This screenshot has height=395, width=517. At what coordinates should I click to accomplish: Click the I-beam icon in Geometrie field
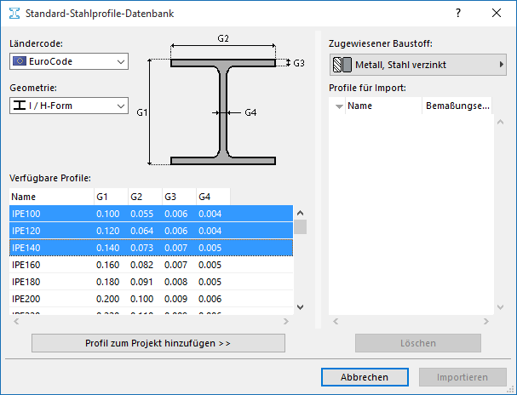coord(20,106)
